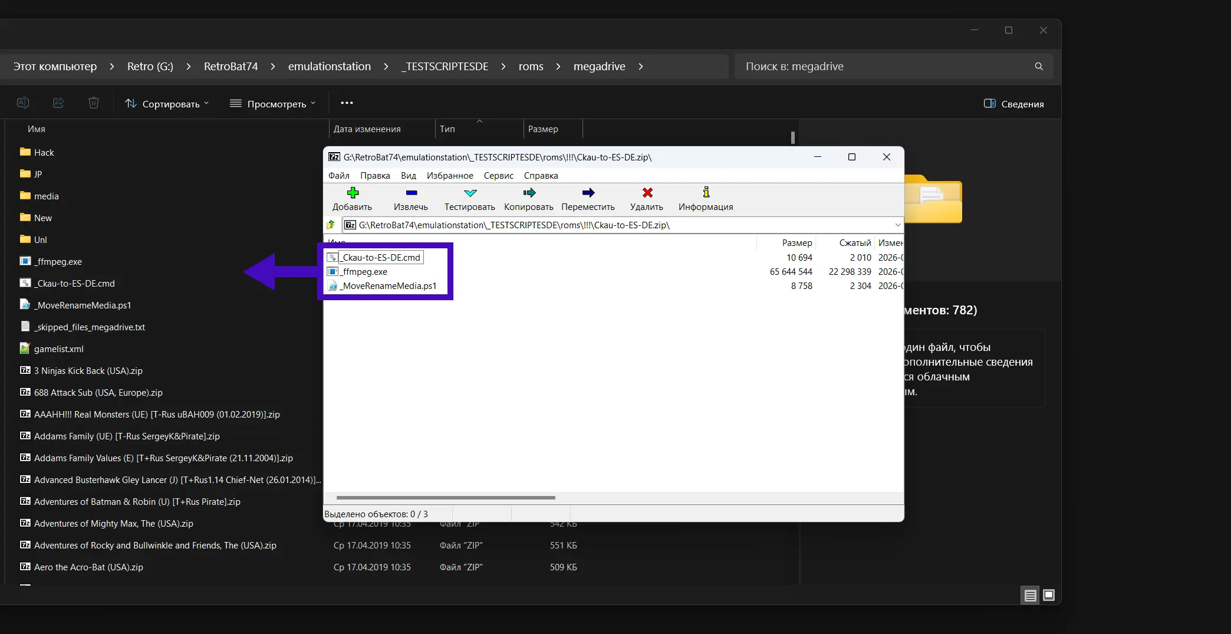Open the Файл menu in 7-Zip

pos(339,176)
